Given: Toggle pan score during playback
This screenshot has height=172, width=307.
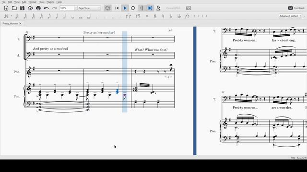Looking at the screenshot, I should point(150,8).
